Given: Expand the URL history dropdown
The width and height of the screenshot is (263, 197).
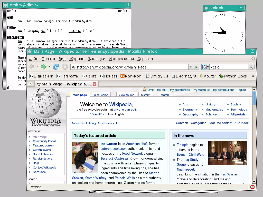Looking at the screenshot, I should click(190, 67).
